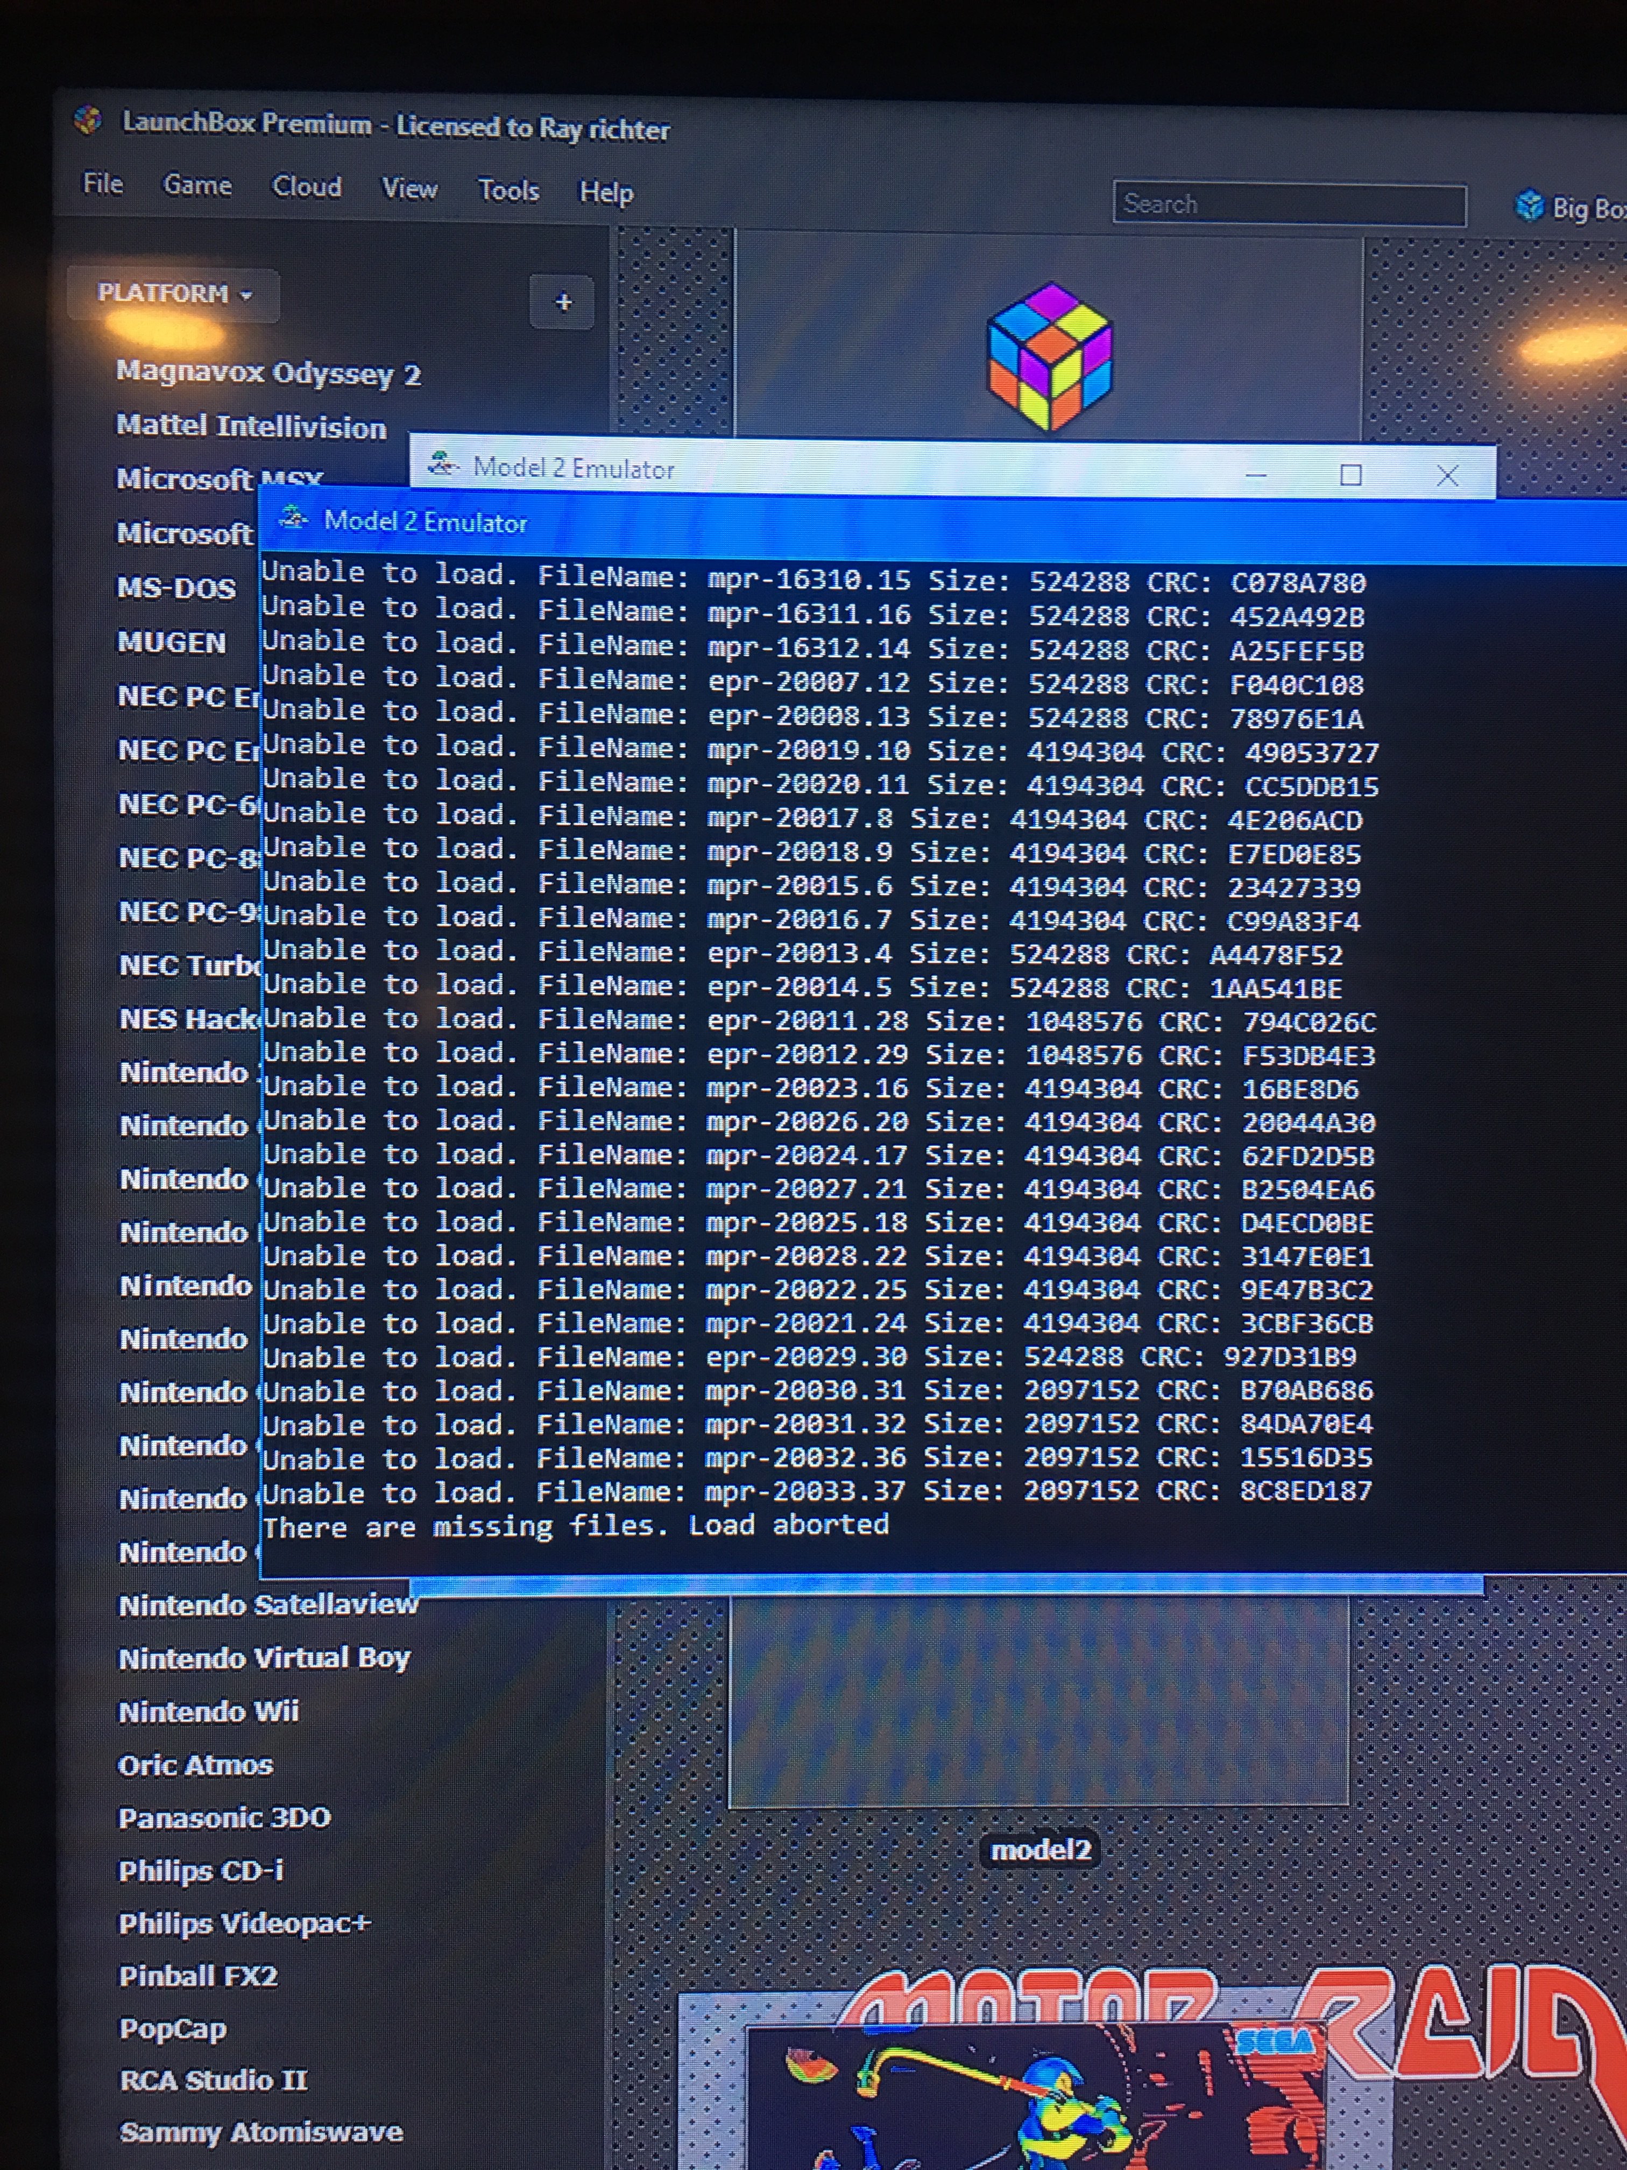This screenshot has width=1627, height=2170.
Task: Click line with FileName mpr-20017.8
Action: [x=812, y=817]
